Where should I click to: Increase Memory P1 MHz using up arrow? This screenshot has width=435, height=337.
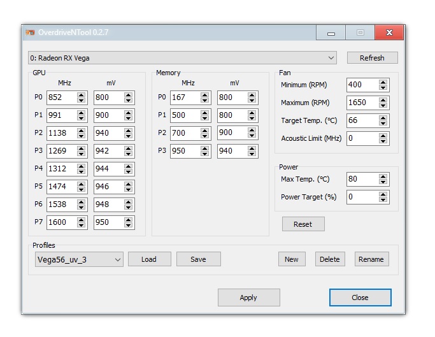(x=204, y=113)
